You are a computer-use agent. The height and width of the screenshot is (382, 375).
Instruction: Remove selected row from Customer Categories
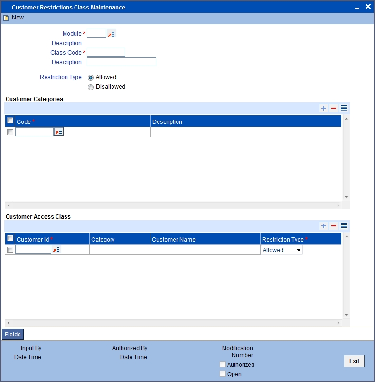(334, 108)
